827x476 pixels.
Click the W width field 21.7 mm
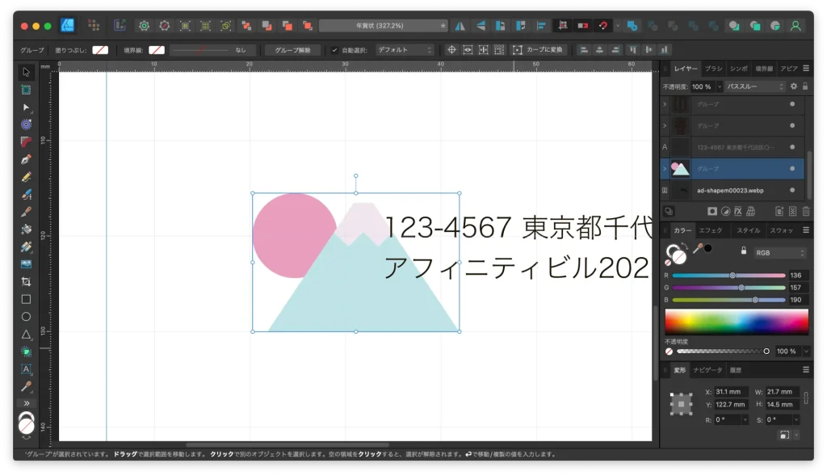pos(782,392)
